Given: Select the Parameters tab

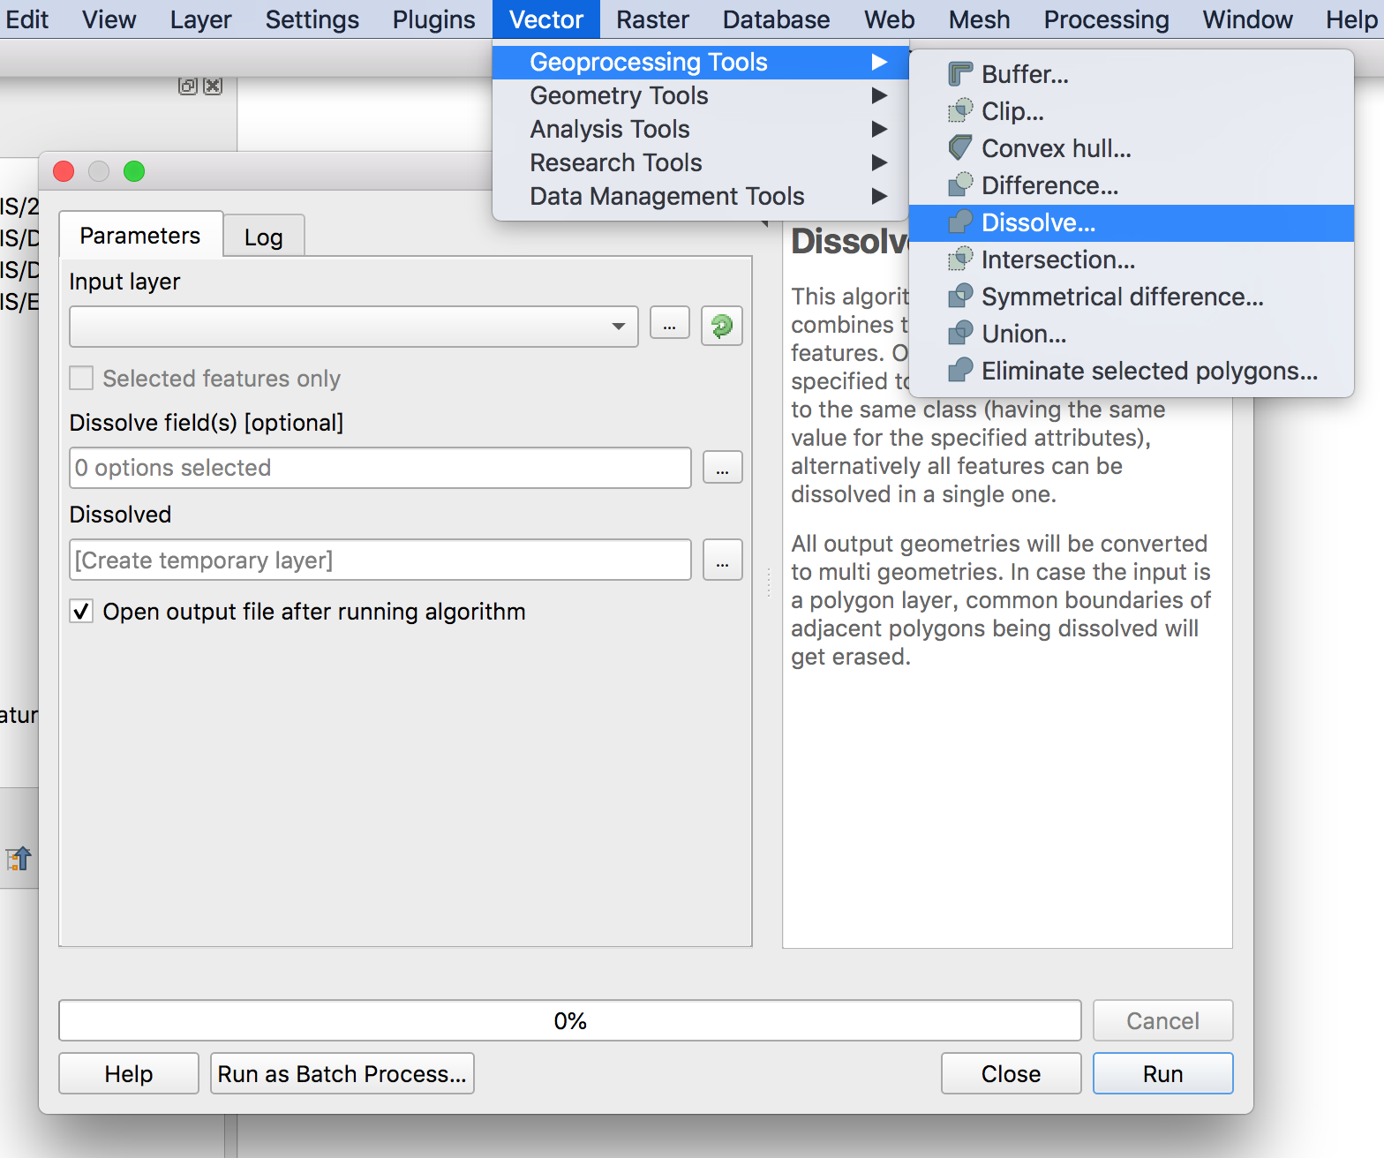Looking at the screenshot, I should coord(140,235).
